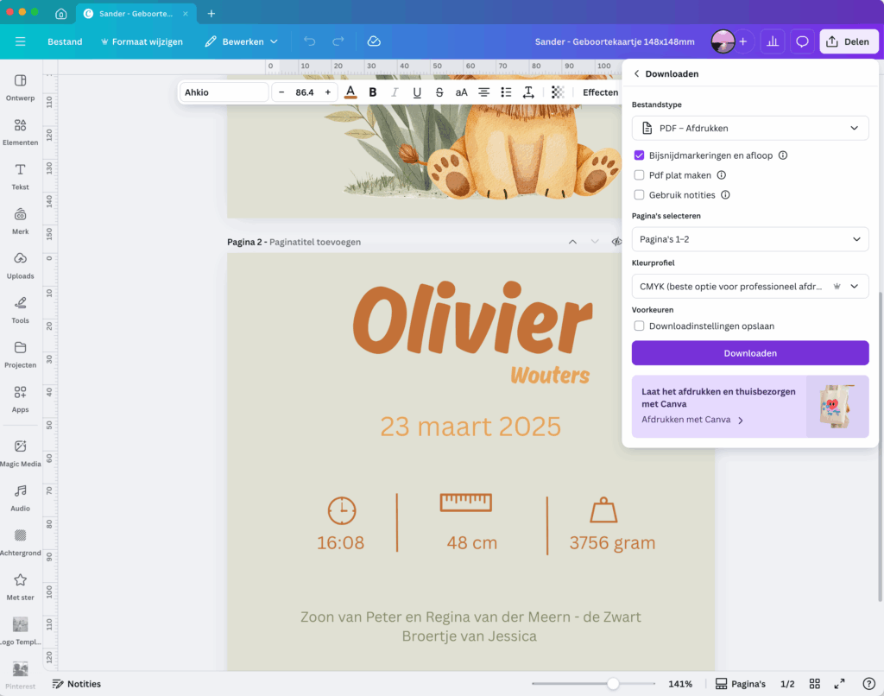Expand the Pagina's 1–2 selection dropdown
This screenshot has width=884, height=696.
749,239
